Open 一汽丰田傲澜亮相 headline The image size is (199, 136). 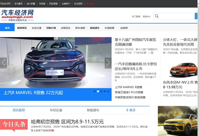point(136,66)
